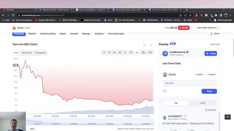Like prestigmh7's post with the heart icon
The height and width of the screenshot is (131, 234).
188,130
